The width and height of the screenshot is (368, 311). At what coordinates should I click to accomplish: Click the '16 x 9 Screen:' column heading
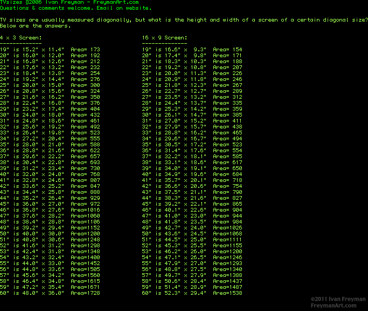tap(164, 38)
